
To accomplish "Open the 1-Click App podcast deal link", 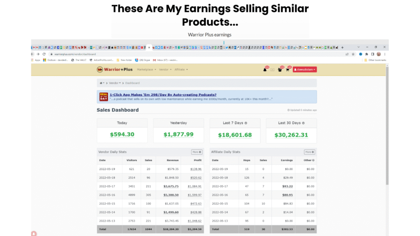I will (x=162, y=94).
